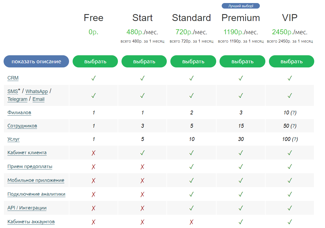Open the Telegram link
325x228 pixels.
tap(17, 99)
